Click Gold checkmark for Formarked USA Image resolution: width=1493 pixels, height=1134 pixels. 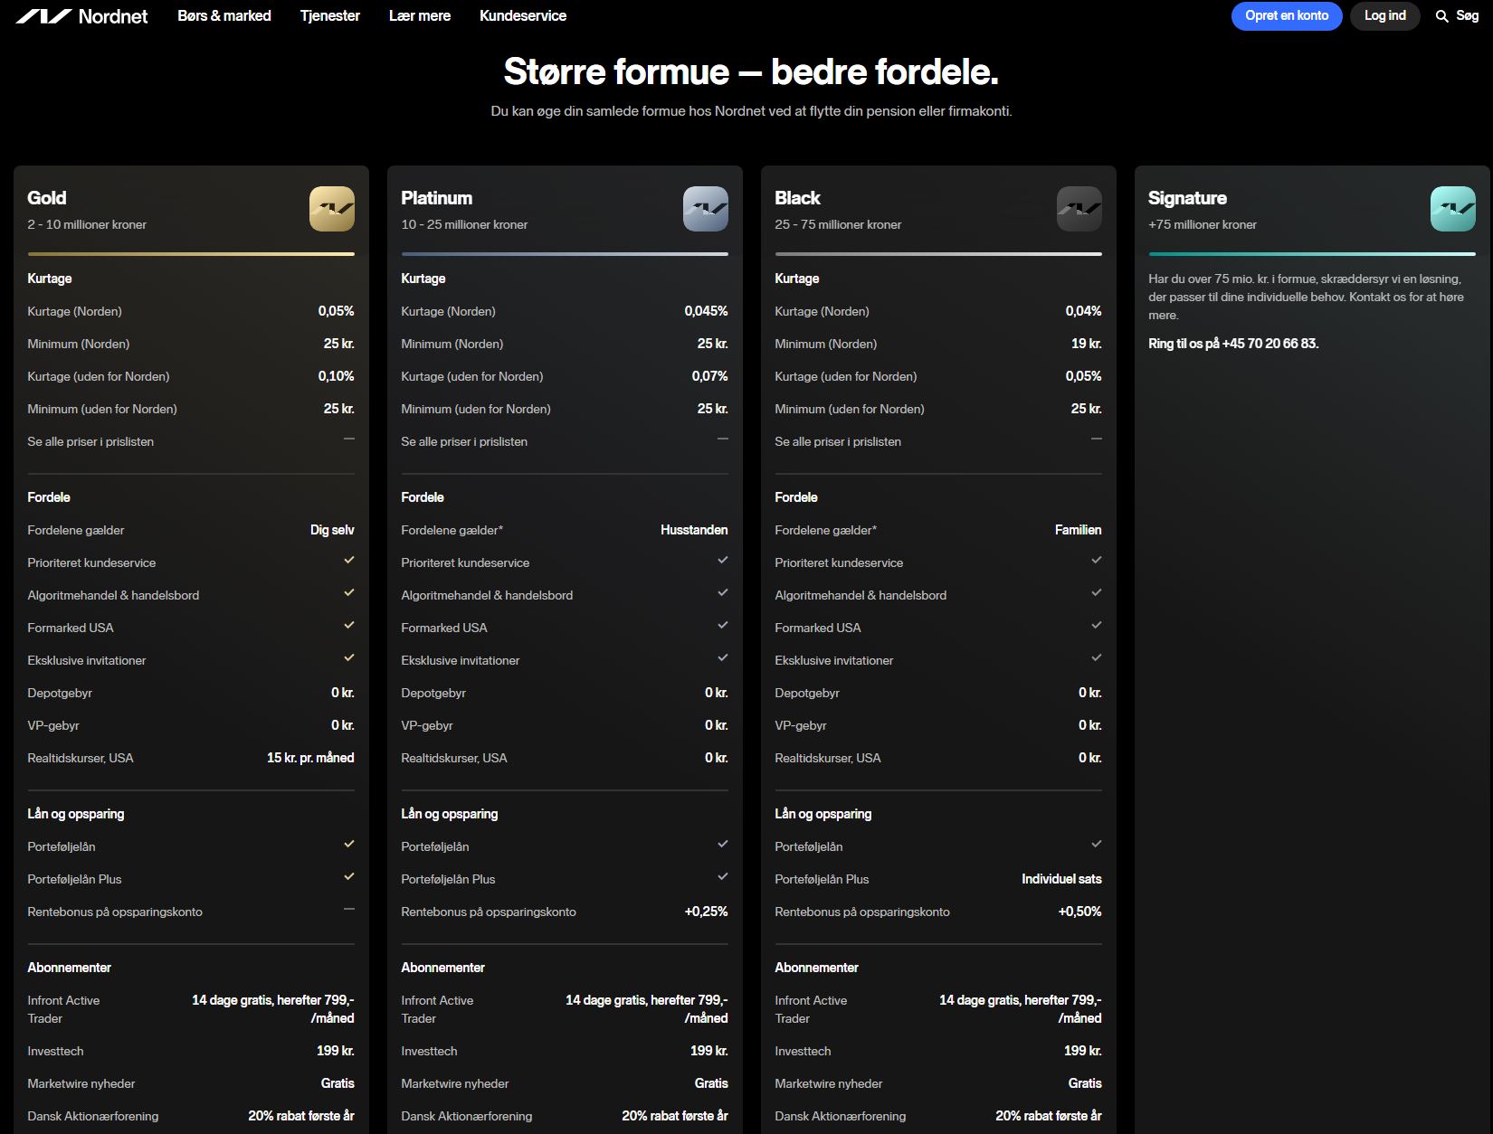click(349, 626)
